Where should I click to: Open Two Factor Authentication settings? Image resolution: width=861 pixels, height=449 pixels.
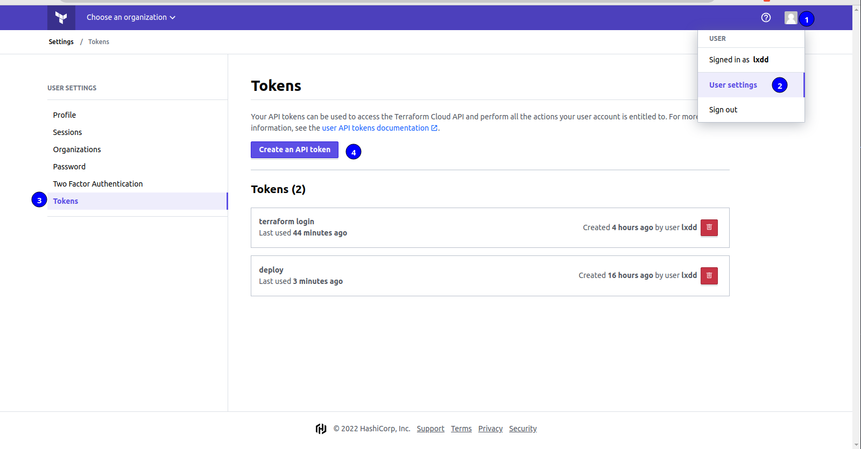pyautogui.click(x=98, y=184)
